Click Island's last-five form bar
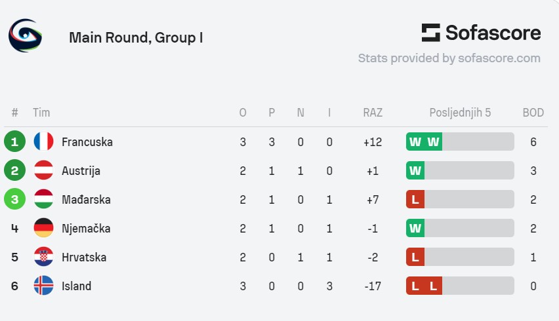 (460, 286)
